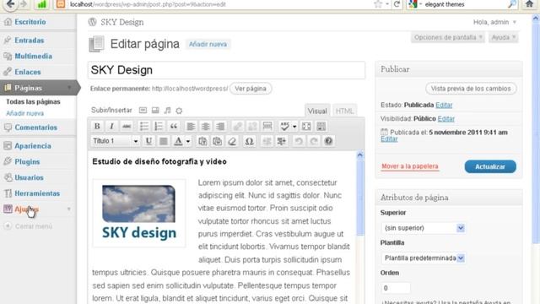Remove formatting with eraser icon
The width and height of the screenshot is (540, 304).
point(232,141)
